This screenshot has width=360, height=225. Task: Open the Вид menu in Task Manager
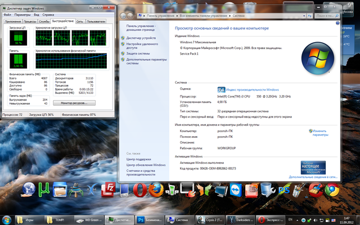pos(36,14)
